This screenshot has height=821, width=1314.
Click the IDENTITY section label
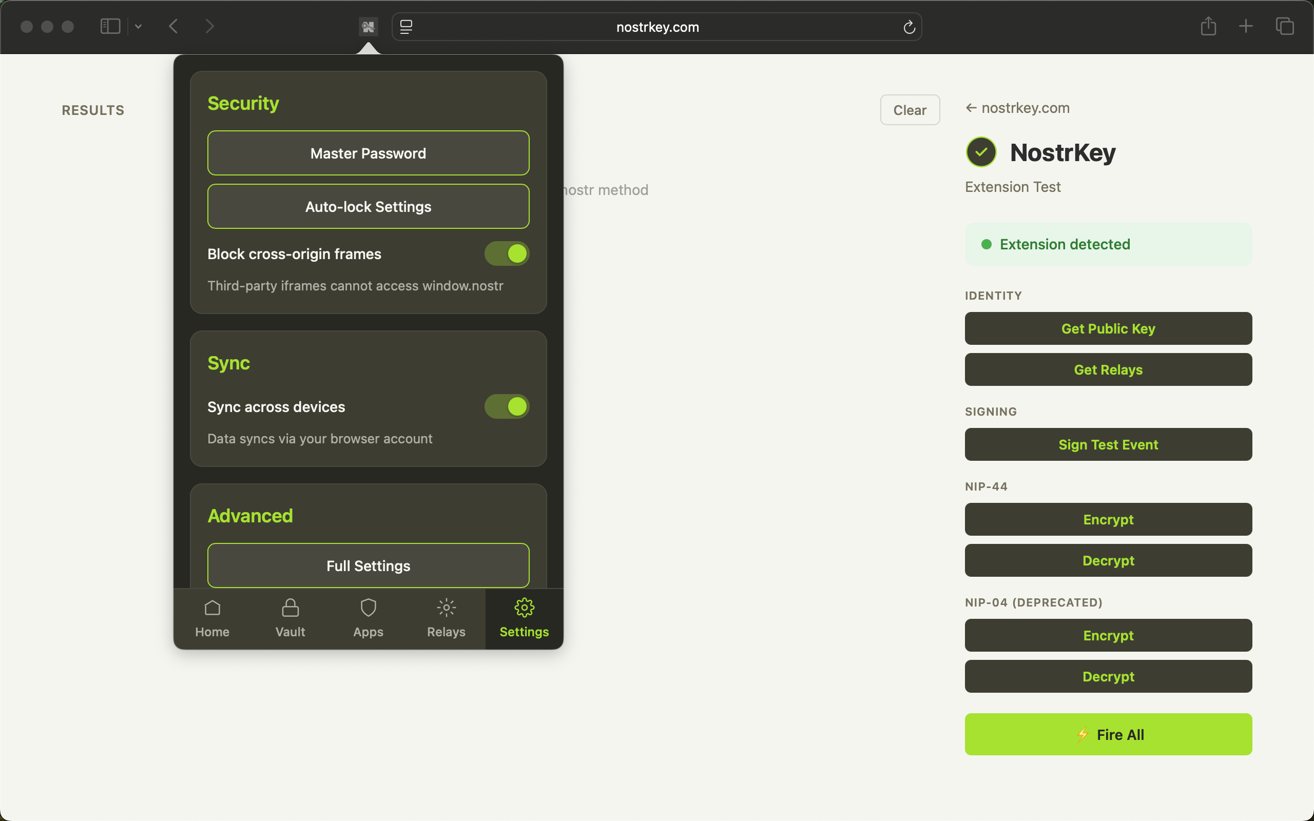993,296
